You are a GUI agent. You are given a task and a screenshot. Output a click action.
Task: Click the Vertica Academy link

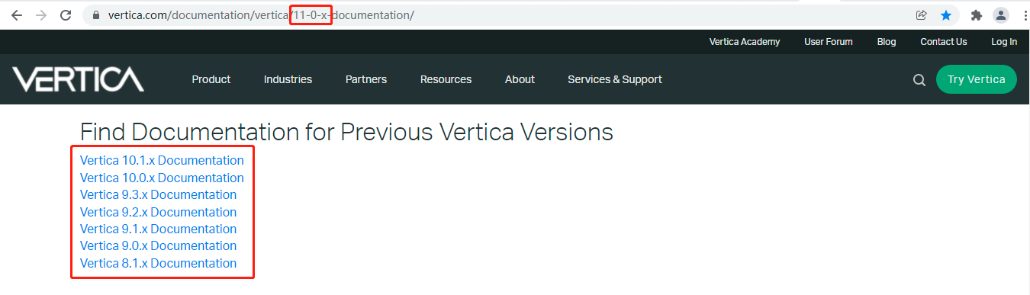(x=745, y=42)
